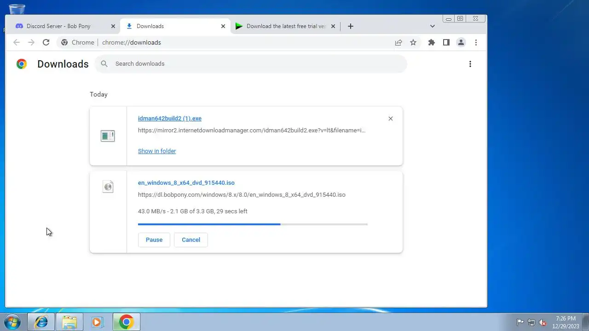Switch to the Downloads tab
This screenshot has height=331, width=589.
click(175, 26)
